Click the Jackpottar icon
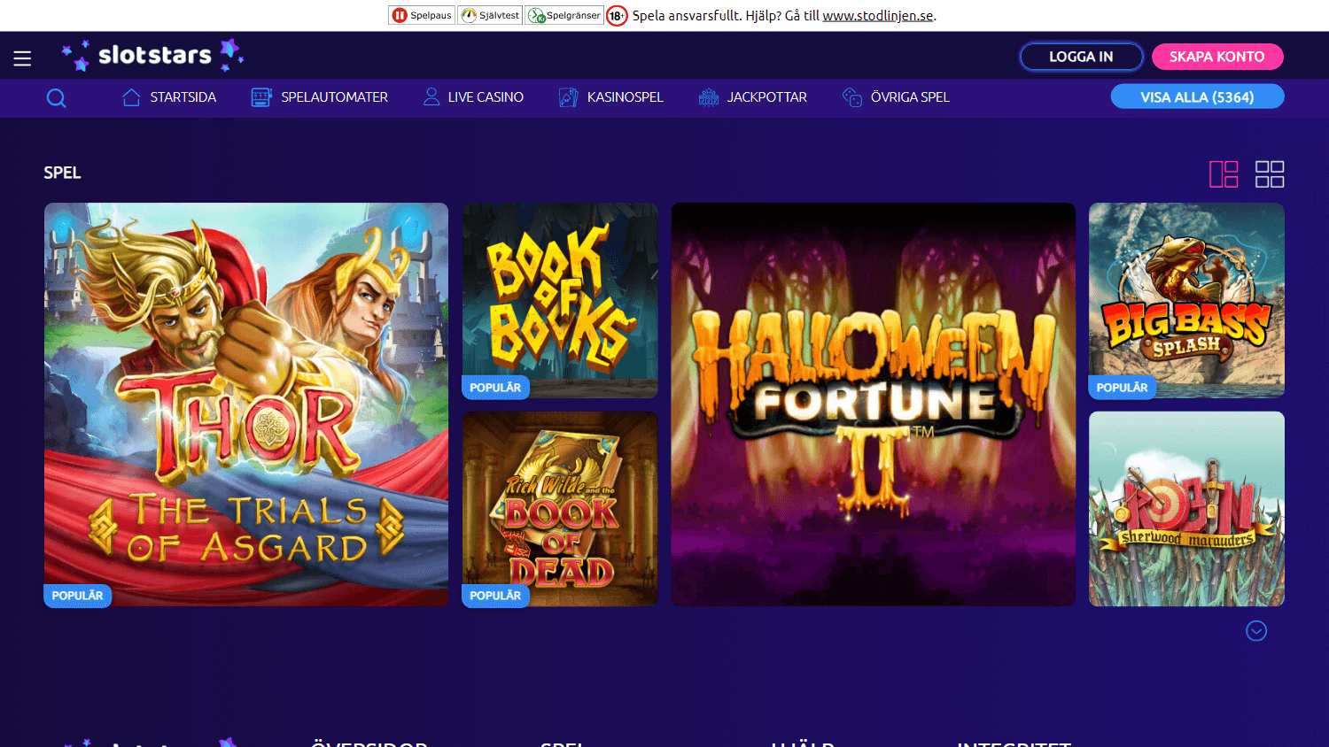 coord(708,97)
